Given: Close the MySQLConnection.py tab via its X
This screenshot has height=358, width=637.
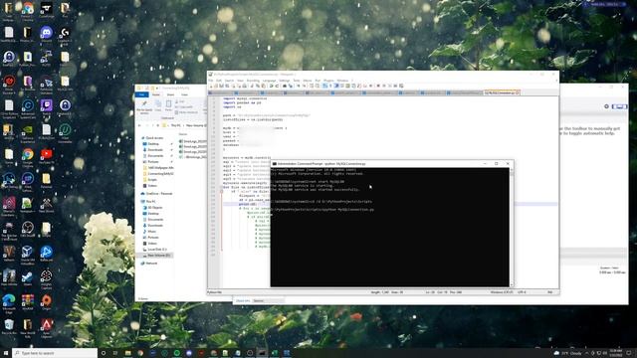Looking at the screenshot, I should pos(518,92).
